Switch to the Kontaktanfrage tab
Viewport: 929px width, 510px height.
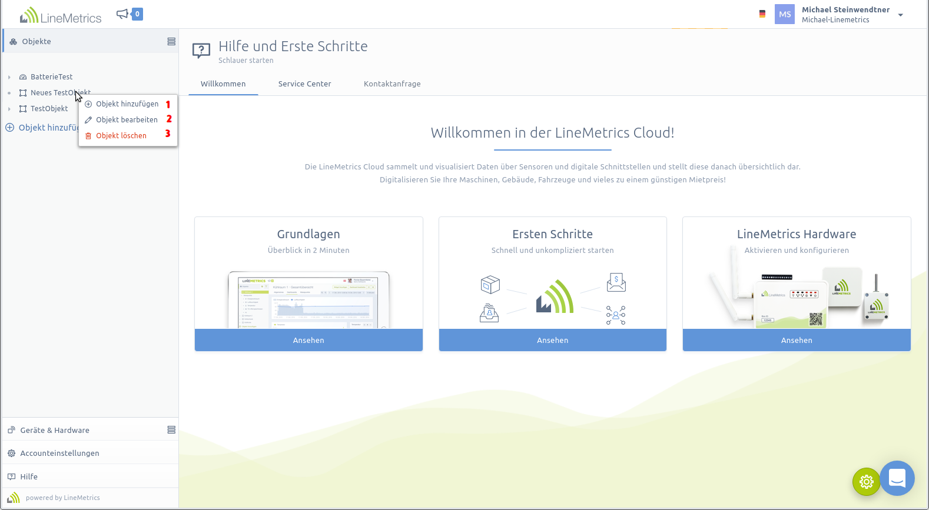(x=392, y=84)
